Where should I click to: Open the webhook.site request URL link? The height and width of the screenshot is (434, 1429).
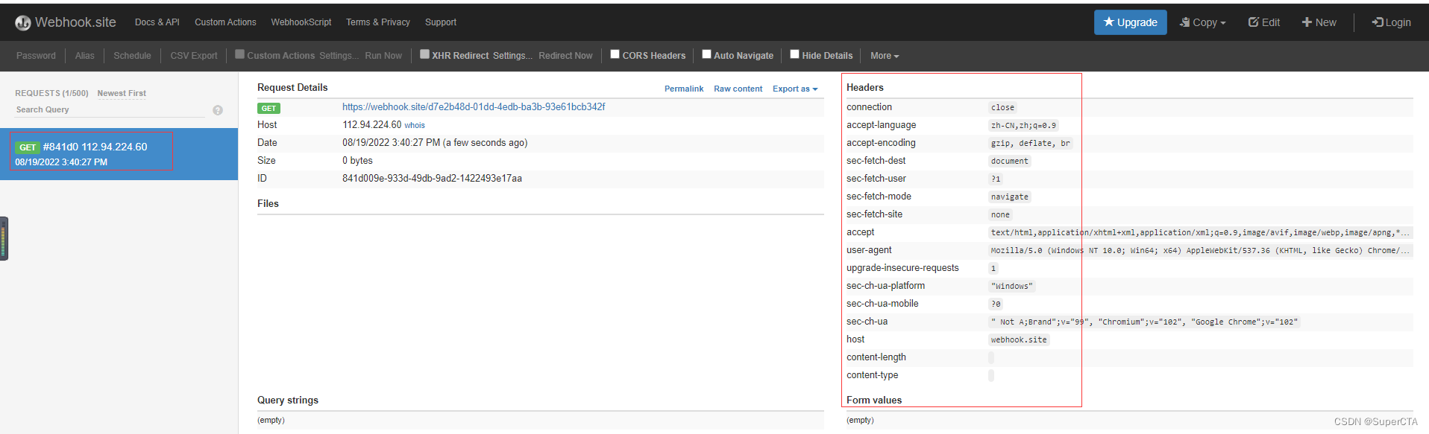click(x=474, y=107)
